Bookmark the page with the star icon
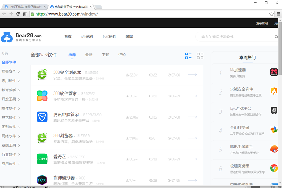282x188 pixels. click(271, 14)
